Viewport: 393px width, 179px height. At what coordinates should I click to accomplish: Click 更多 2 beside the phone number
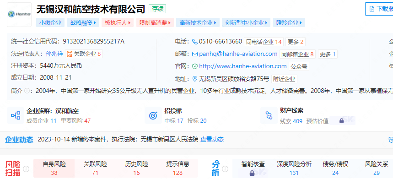pyautogui.click(x=296, y=42)
